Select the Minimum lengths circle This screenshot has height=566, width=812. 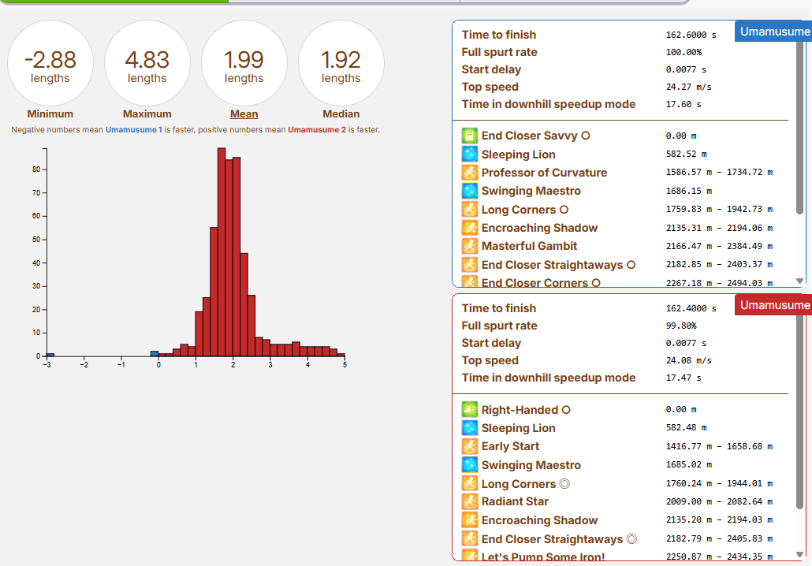click(50, 63)
